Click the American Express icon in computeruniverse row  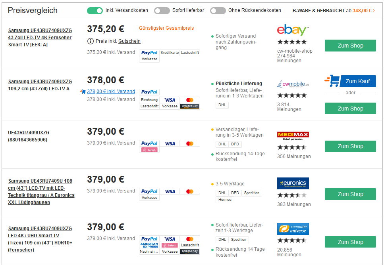pyautogui.click(x=149, y=245)
